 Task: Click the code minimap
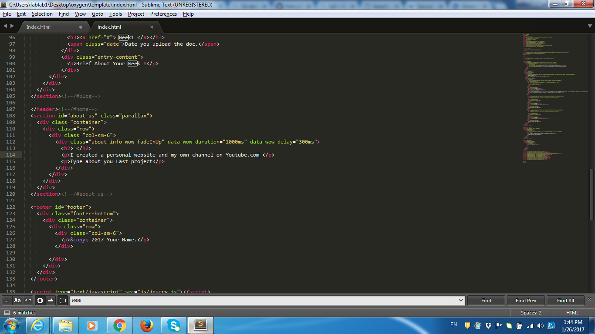click(x=554, y=98)
